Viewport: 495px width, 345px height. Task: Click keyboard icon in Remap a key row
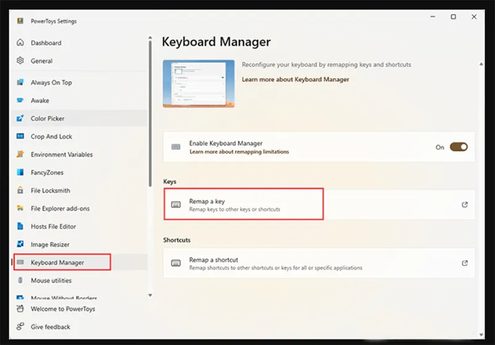point(176,205)
